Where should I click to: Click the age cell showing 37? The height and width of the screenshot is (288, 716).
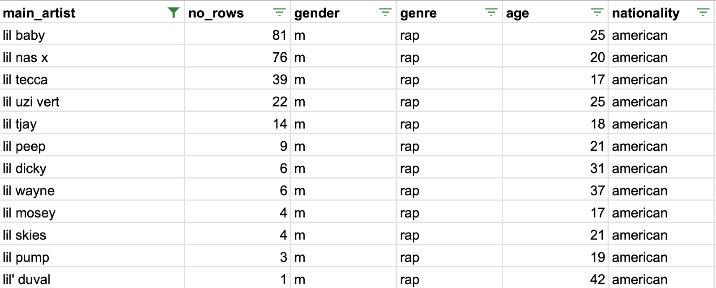[x=555, y=190]
